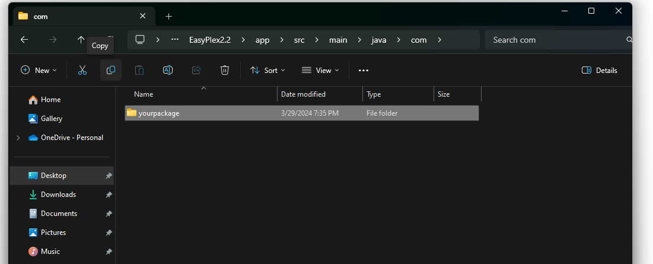
Task: Open the See more ellipsis menu
Action: [x=364, y=71]
